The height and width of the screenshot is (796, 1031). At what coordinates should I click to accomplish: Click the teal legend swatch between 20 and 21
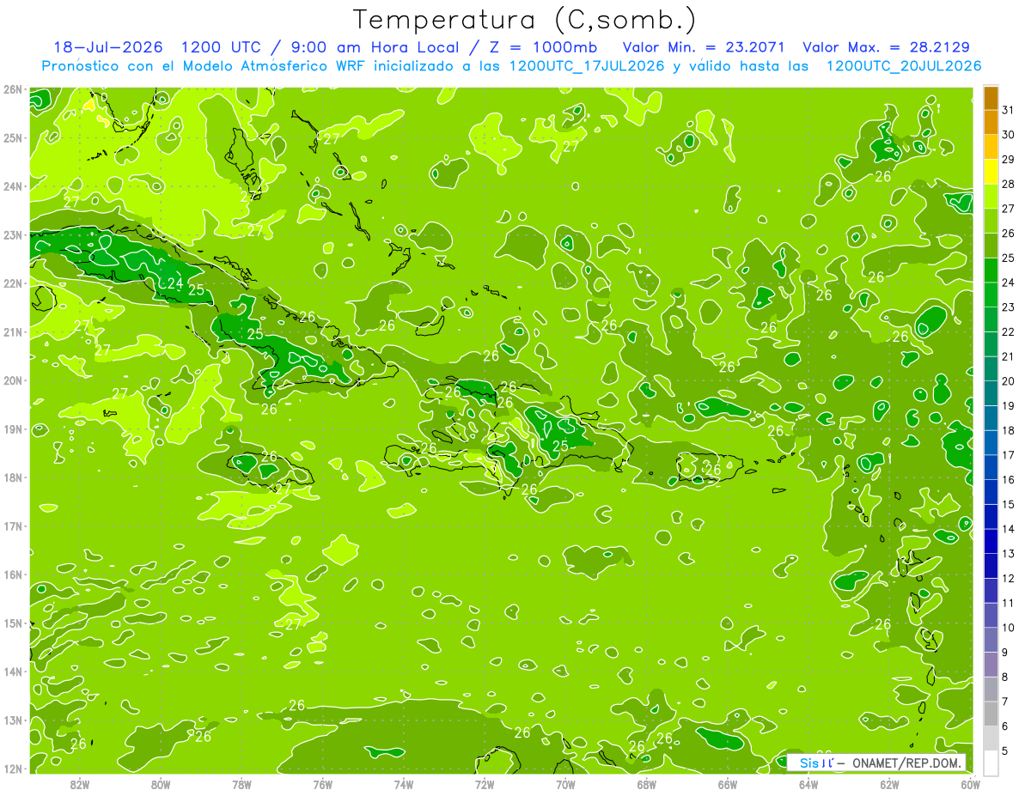tap(991, 369)
